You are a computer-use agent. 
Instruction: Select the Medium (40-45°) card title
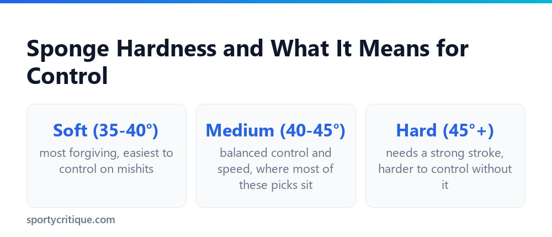(x=275, y=130)
